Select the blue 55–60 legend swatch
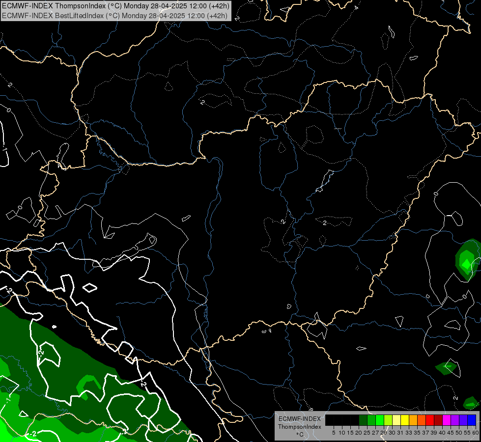 coord(472,420)
